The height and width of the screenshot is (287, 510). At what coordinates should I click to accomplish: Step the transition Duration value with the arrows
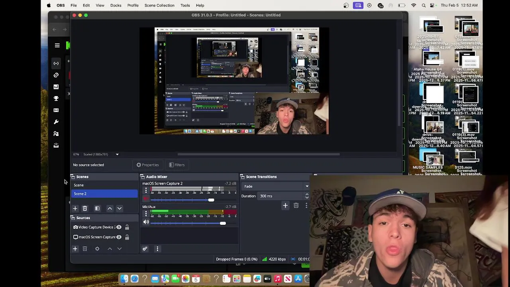point(307,196)
